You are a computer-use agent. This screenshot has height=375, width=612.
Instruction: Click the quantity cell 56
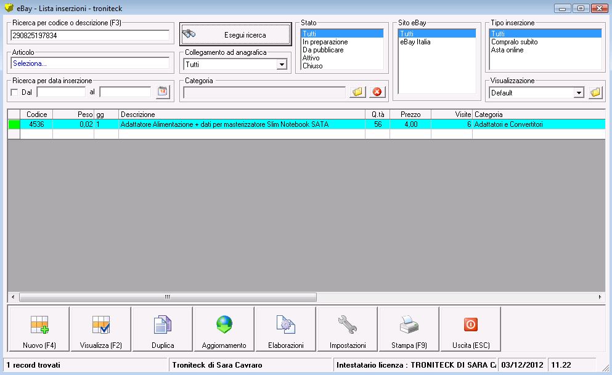pos(377,124)
